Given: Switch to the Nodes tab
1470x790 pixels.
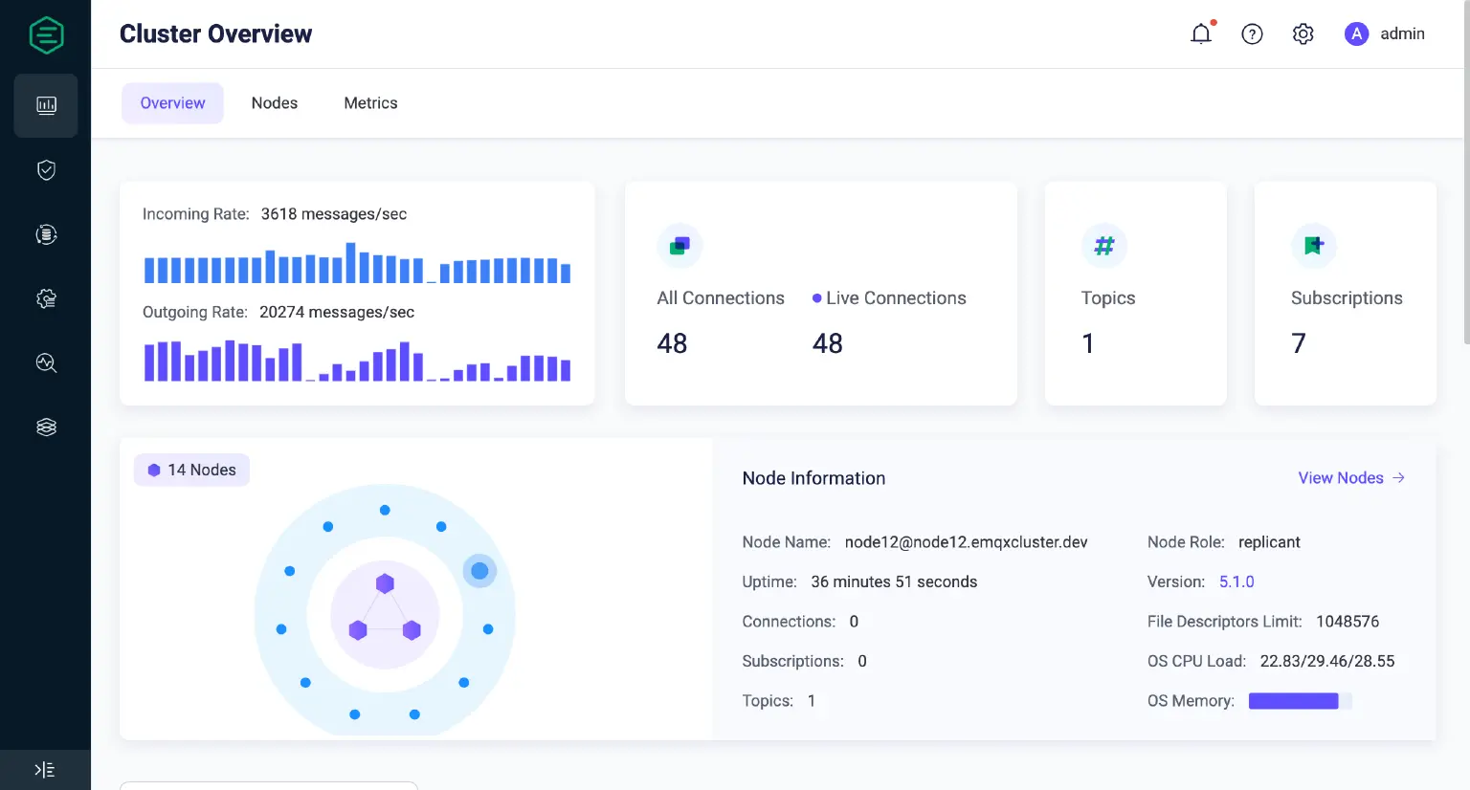Looking at the screenshot, I should click(275, 102).
